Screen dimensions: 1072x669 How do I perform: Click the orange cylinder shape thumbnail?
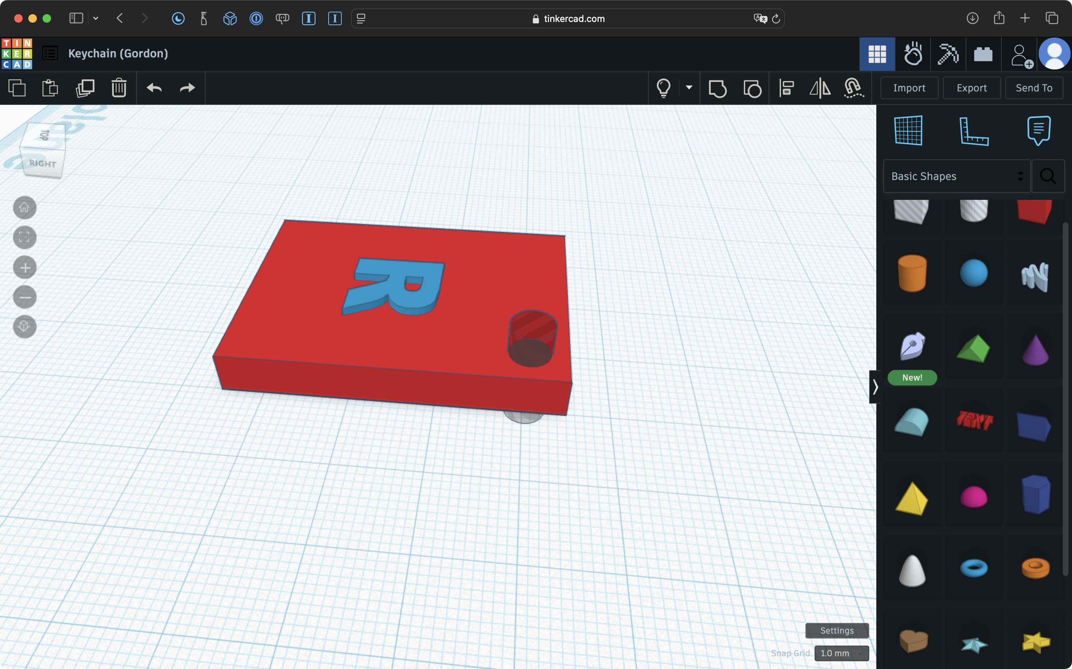912,273
